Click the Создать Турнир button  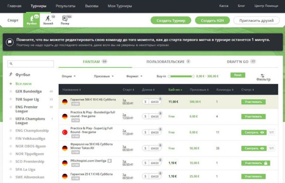[171, 20]
